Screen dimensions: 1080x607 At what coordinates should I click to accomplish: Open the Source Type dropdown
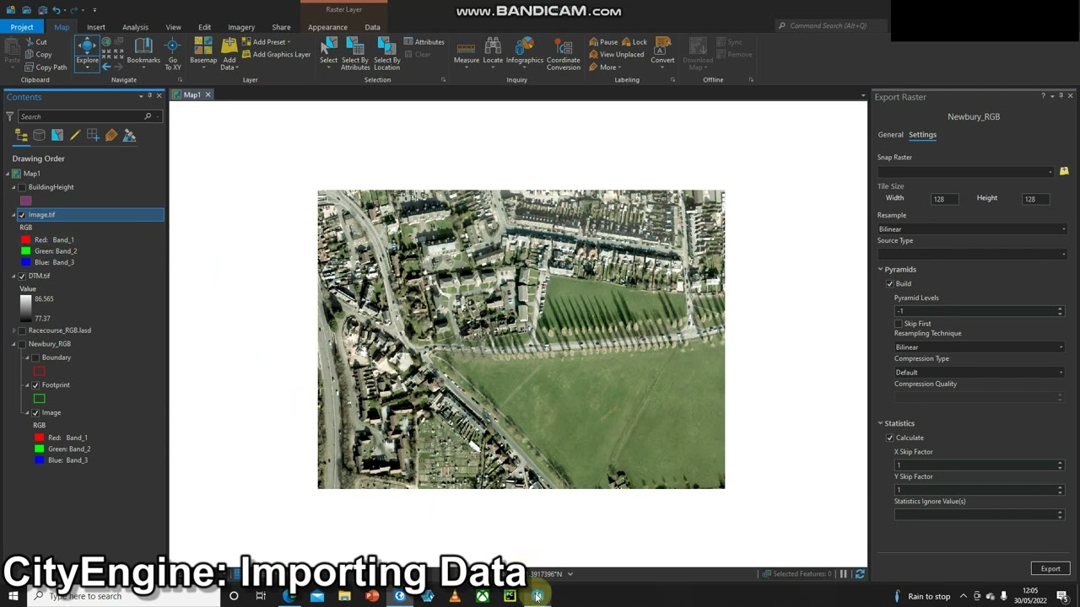coord(972,254)
